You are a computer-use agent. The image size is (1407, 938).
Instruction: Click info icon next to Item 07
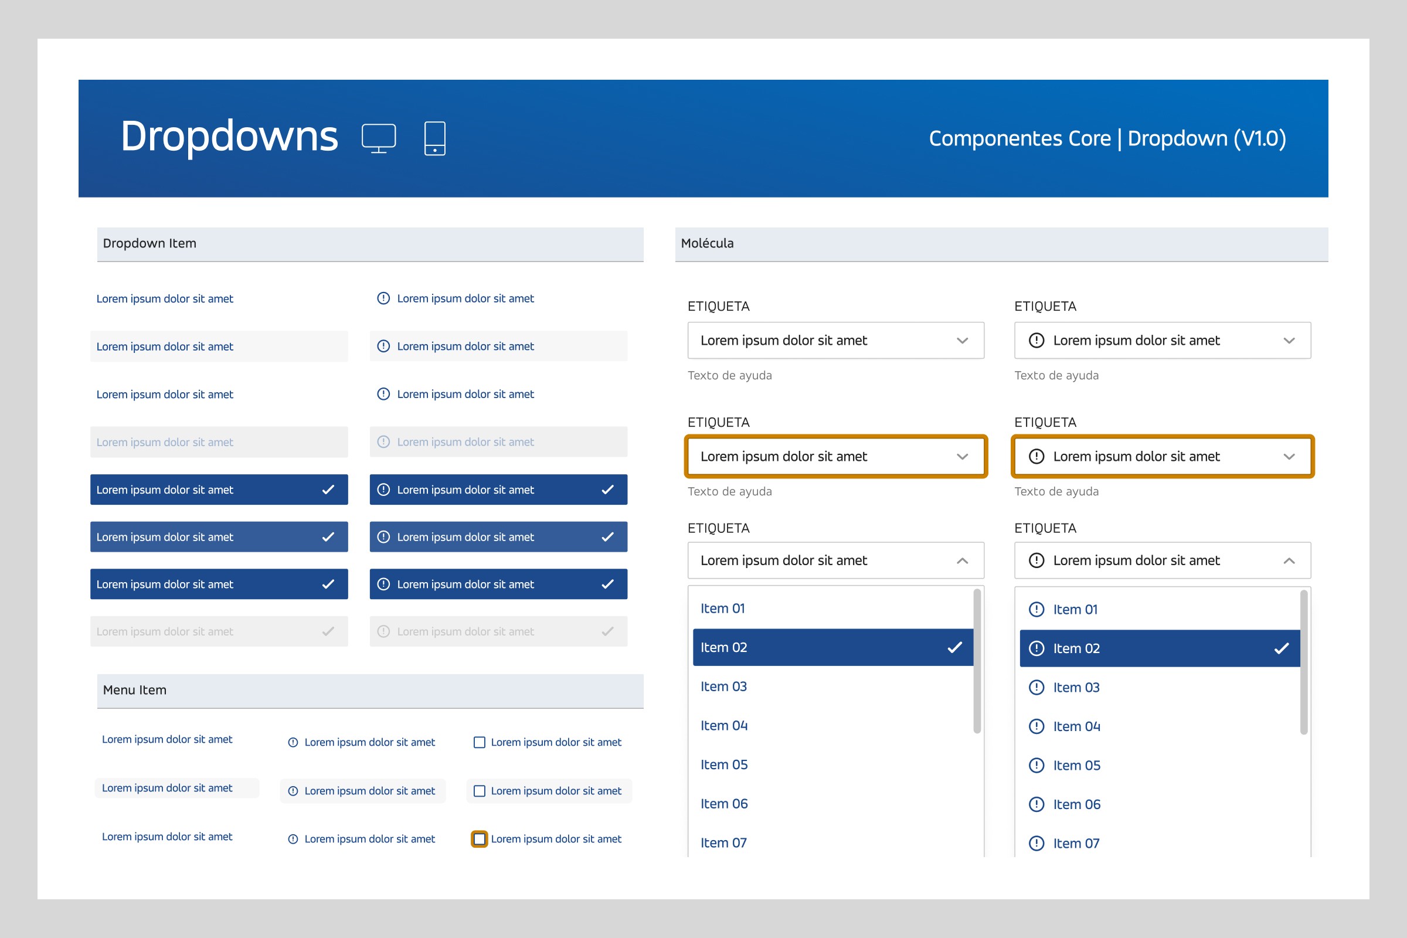1036,843
